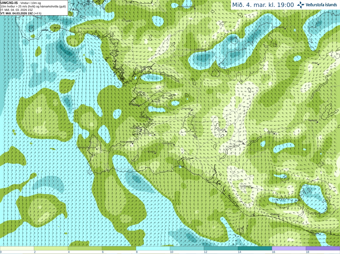Select the purple legend swatch above 18 m/s
This screenshot has height=254, width=340.
pyautogui.click(x=323, y=248)
